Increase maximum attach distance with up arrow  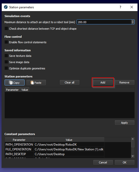pyautogui.click(x=133, y=21)
